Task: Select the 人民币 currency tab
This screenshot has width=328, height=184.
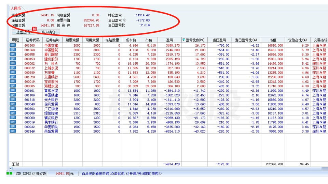Action: pyautogui.click(x=16, y=9)
